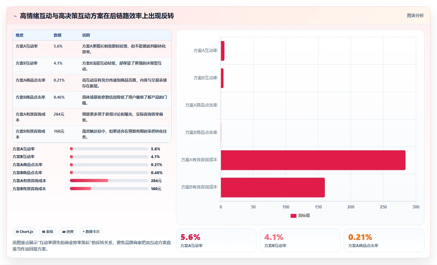Toggle the 指标值 legend swatch in chart

293,216
